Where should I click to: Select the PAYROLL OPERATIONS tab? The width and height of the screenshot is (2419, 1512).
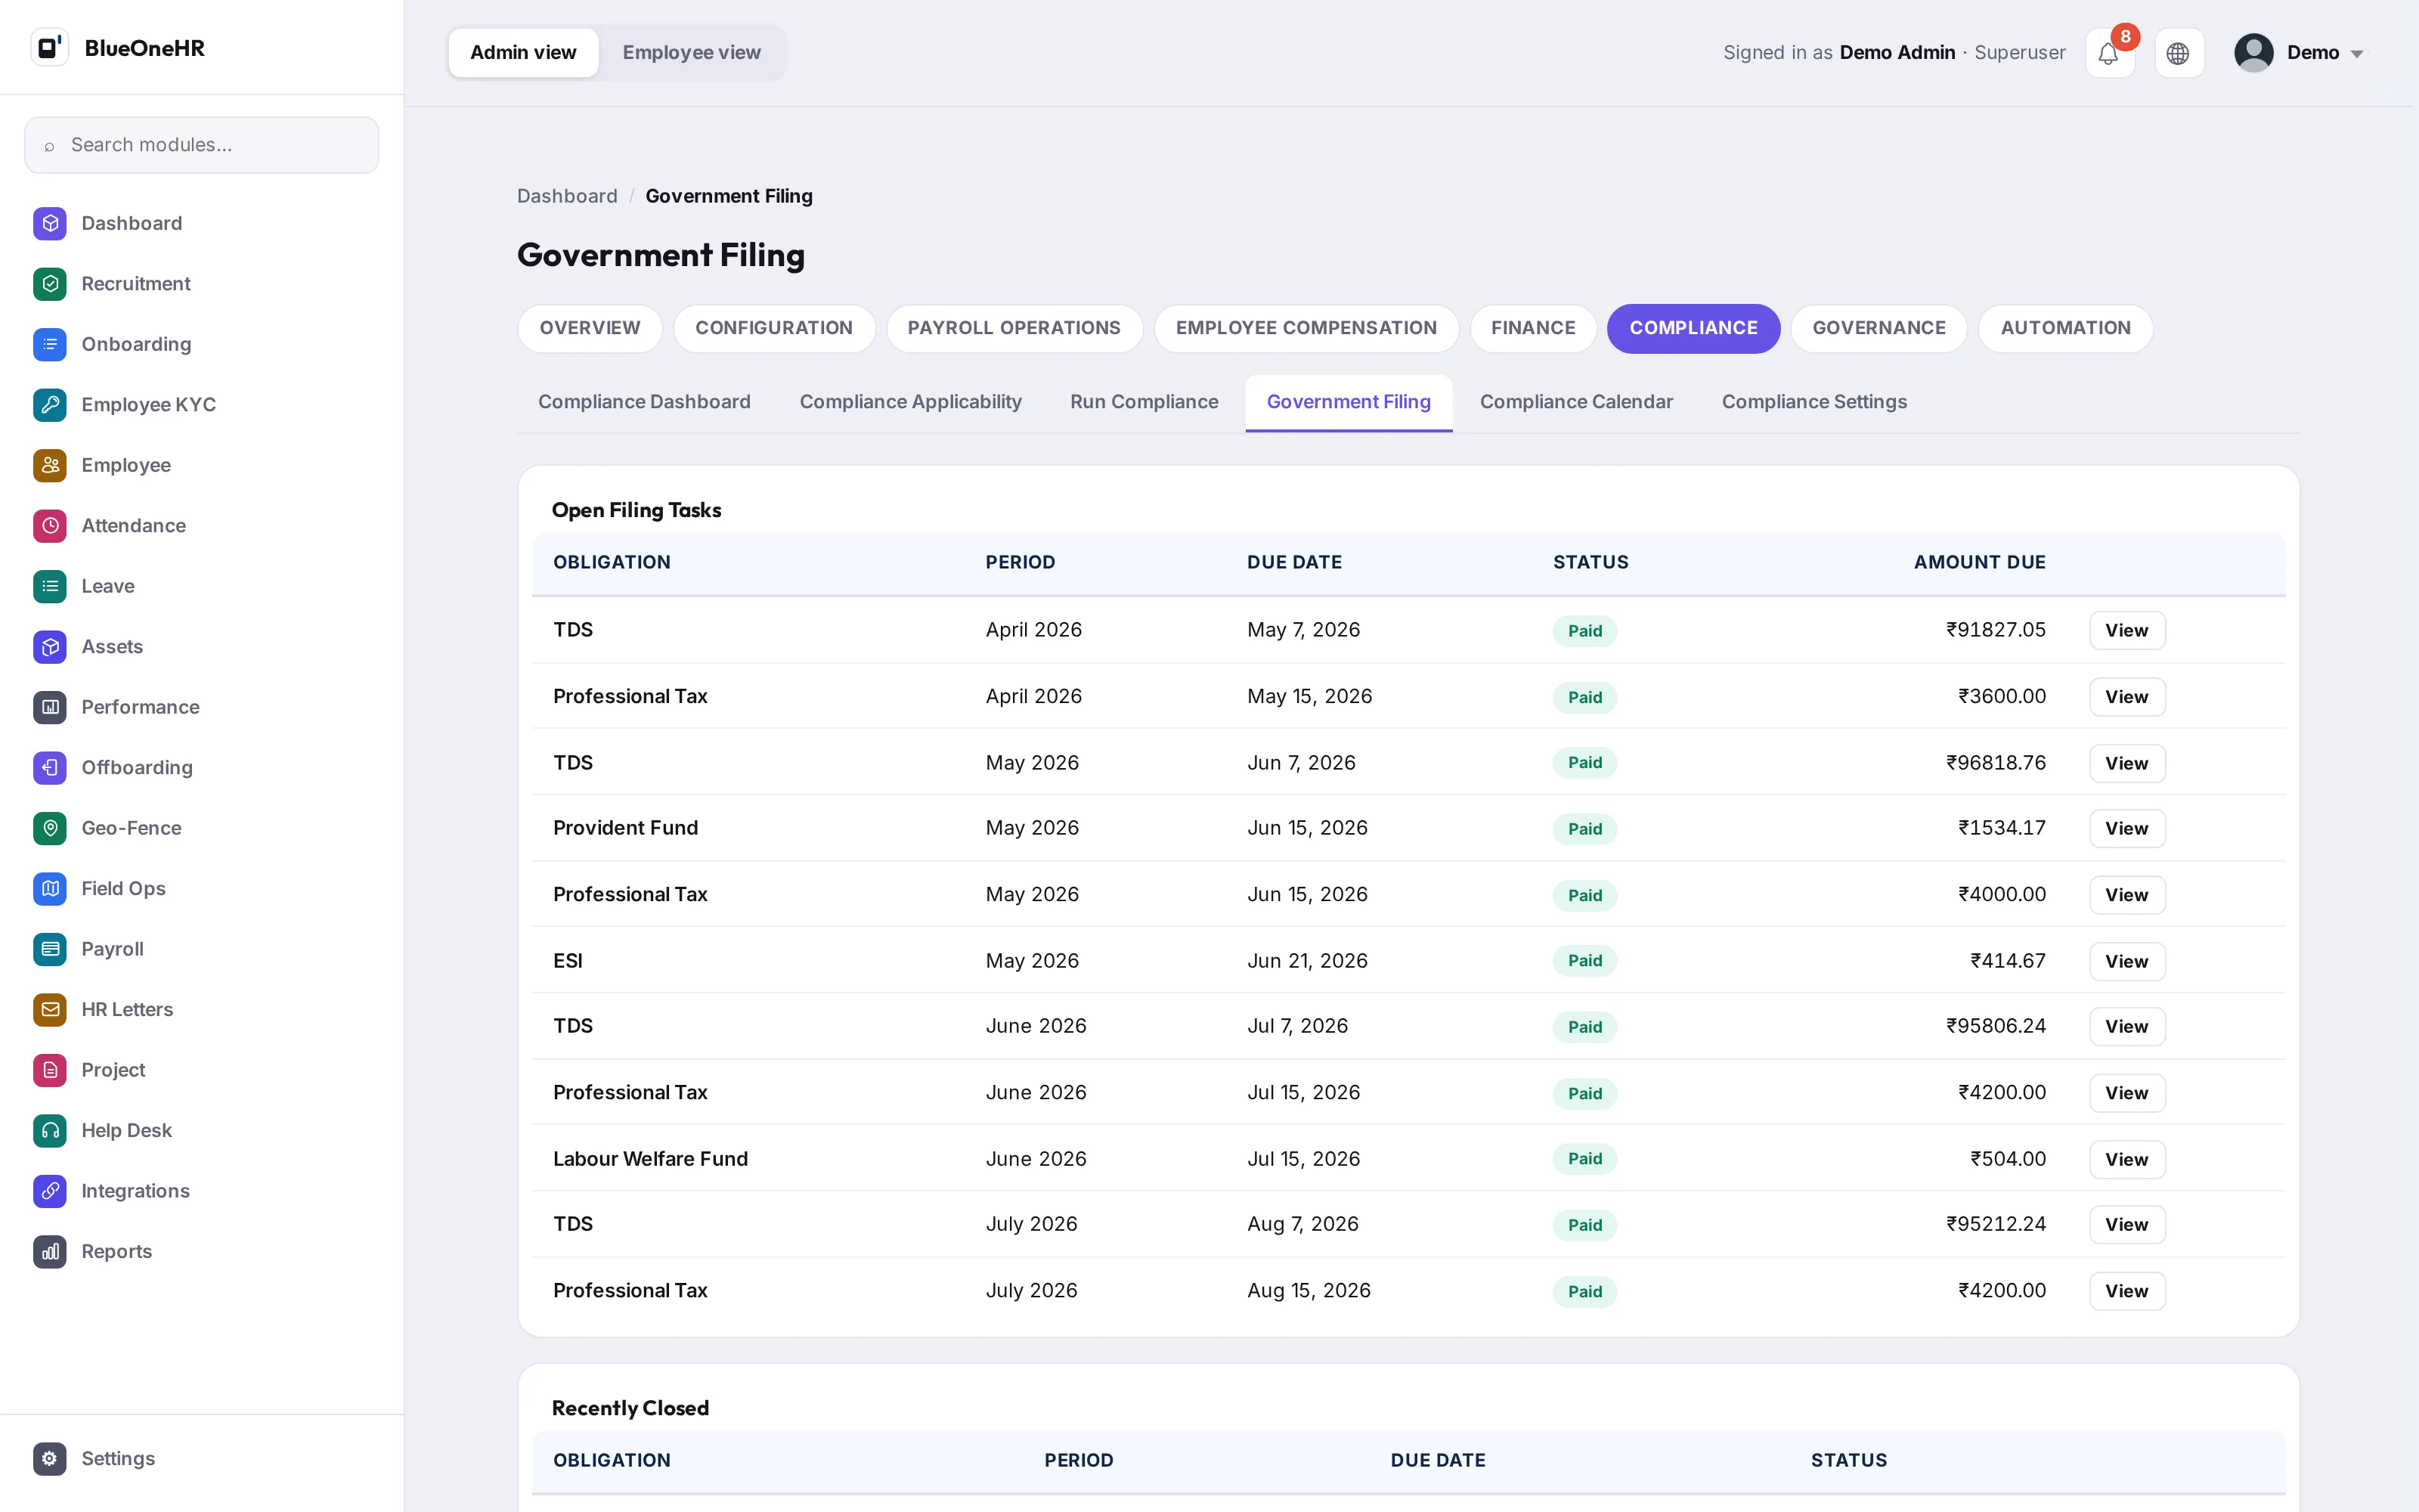coord(1014,328)
